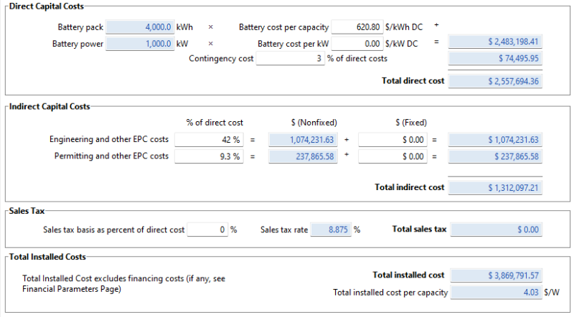Click the Engineering EPC row total $1,074,231.63

tap(495, 140)
